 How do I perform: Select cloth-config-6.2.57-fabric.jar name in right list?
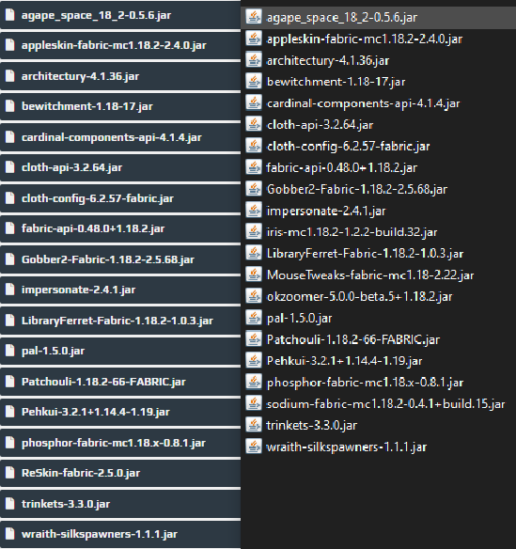(348, 147)
